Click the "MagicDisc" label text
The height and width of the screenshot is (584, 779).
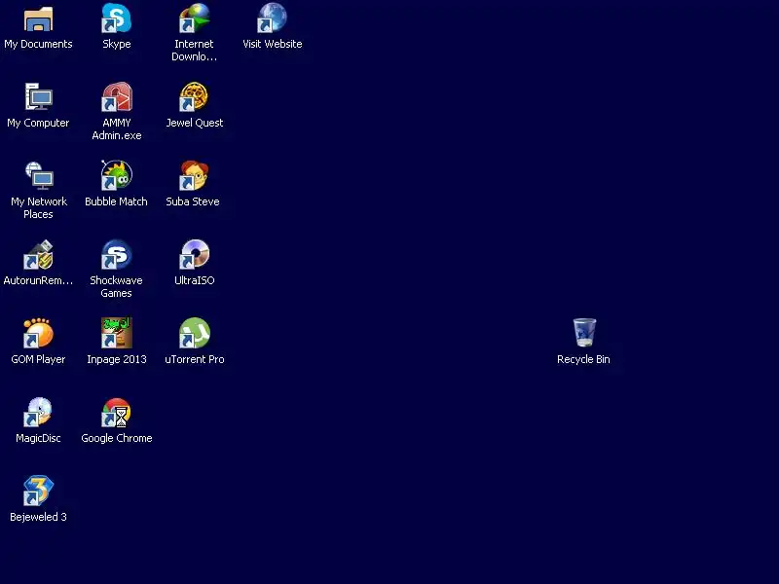click(x=38, y=439)
